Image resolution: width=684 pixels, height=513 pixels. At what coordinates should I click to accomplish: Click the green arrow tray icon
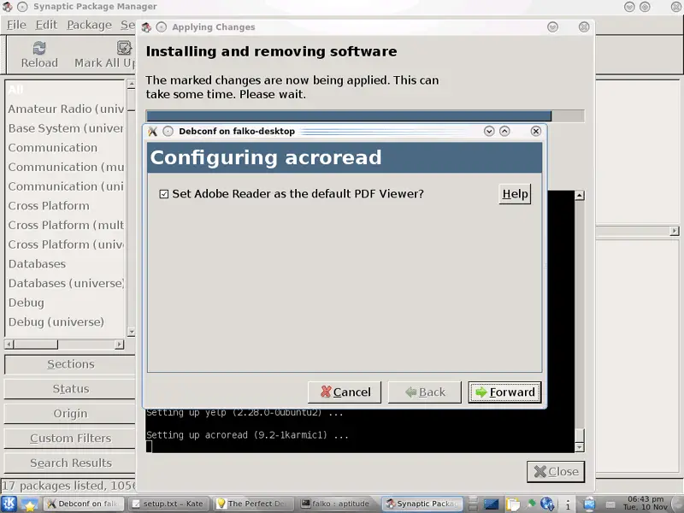(531, 504)
